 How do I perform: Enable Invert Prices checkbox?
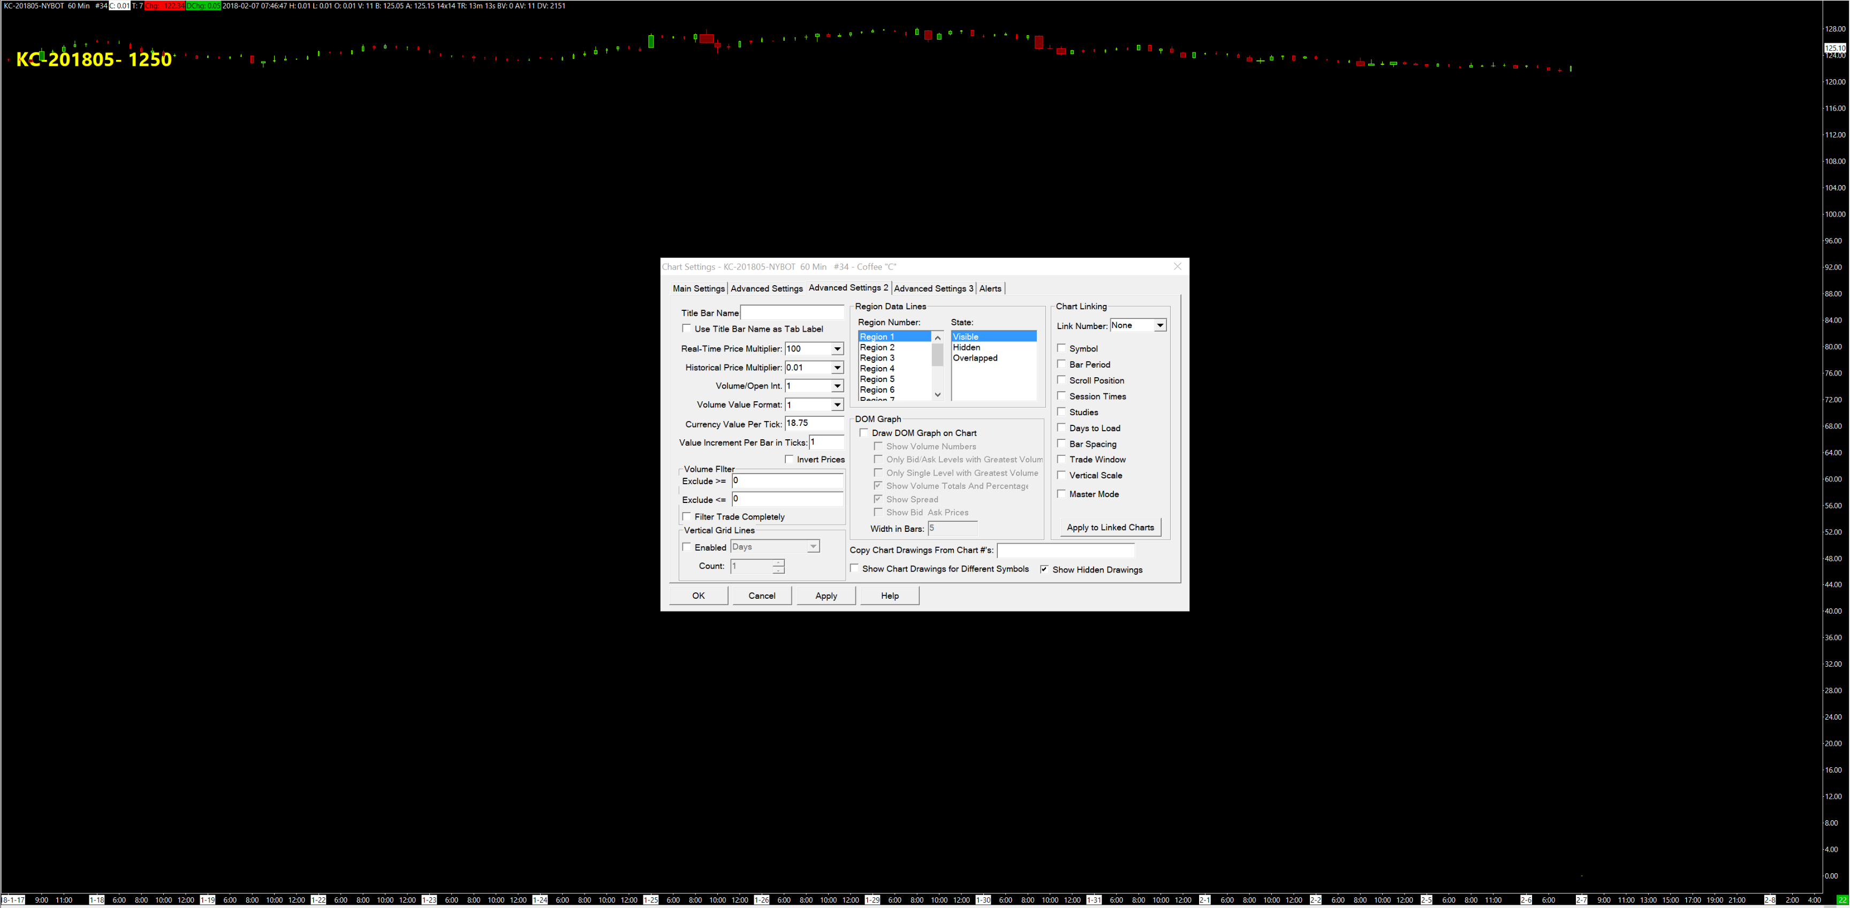pyautogui.click(x=789, y=460)
